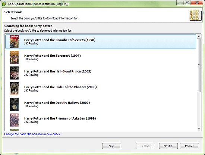Select Harry Potter and the Half-Blood Prince (2005)
The height and width of the screenshot is (155, 205).
coord(101,73)
